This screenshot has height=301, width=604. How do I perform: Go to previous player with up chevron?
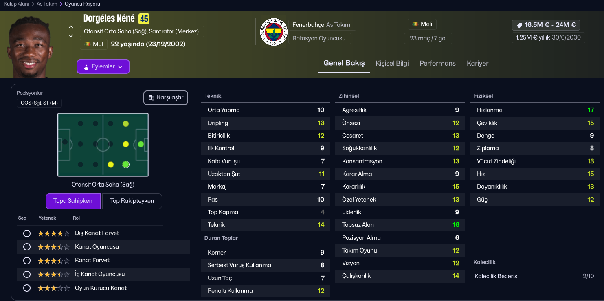(71, 27)
